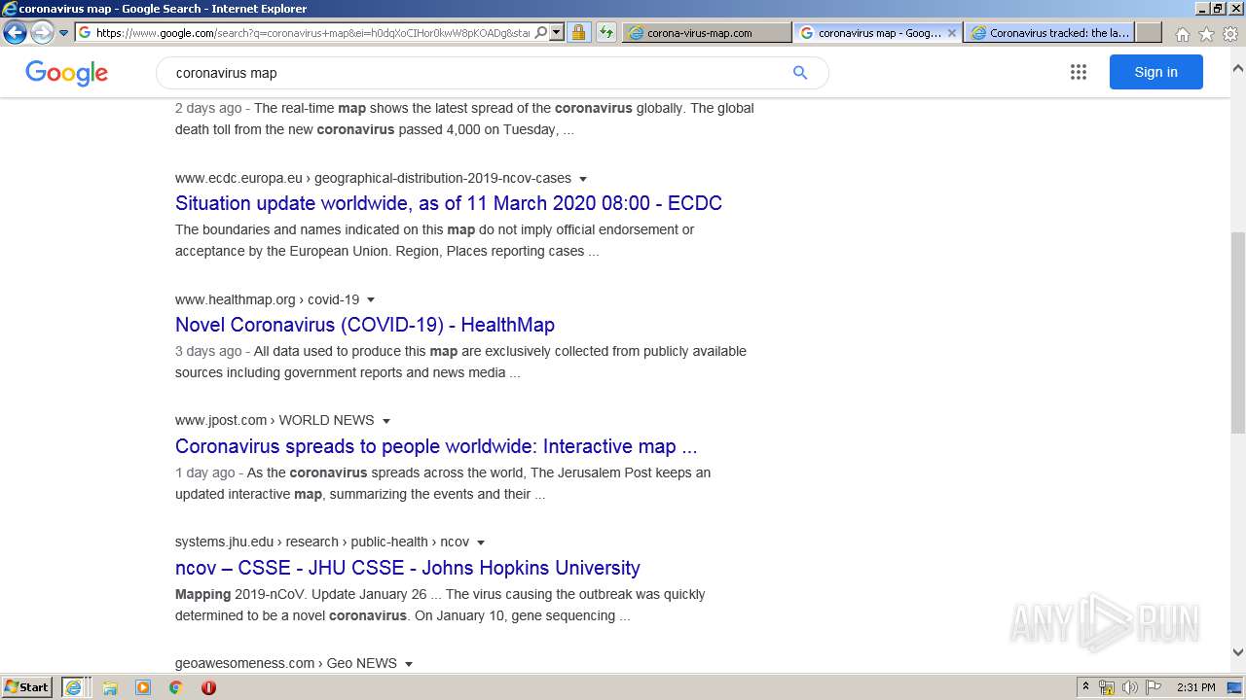The height and width of the screenshot is (700, 1246).
Task: Open the Novel Coronavirus HealthMap result
Action: click(365, 325)
